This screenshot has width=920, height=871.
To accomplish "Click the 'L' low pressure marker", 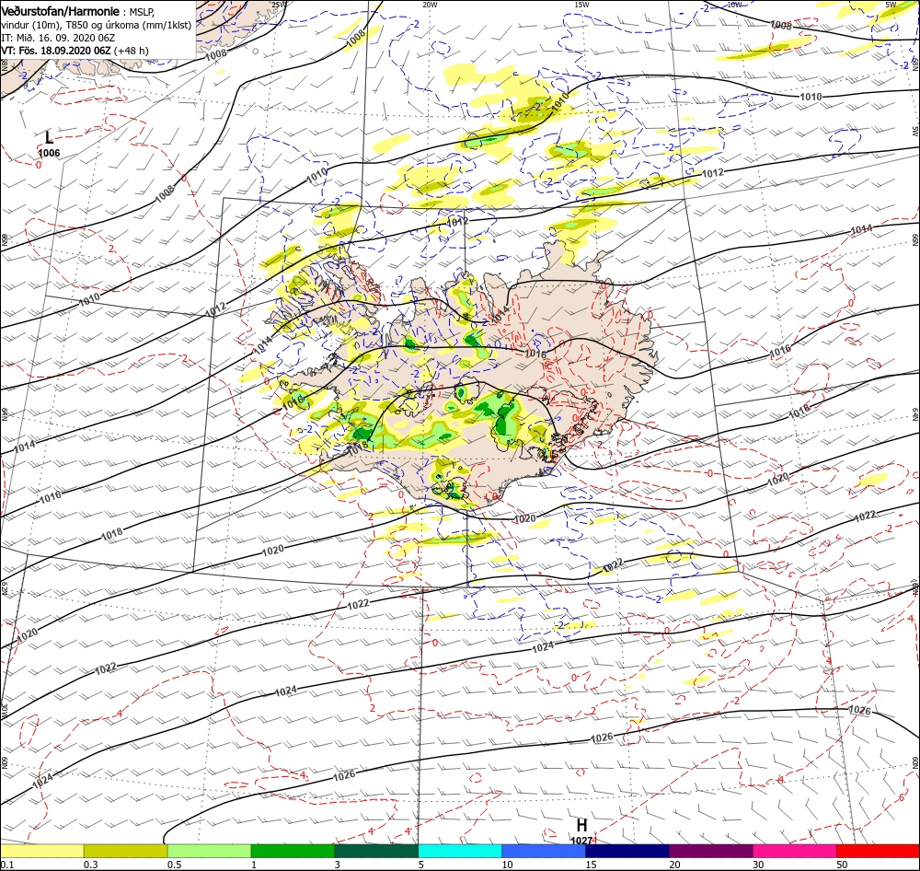I will (49, 138).
